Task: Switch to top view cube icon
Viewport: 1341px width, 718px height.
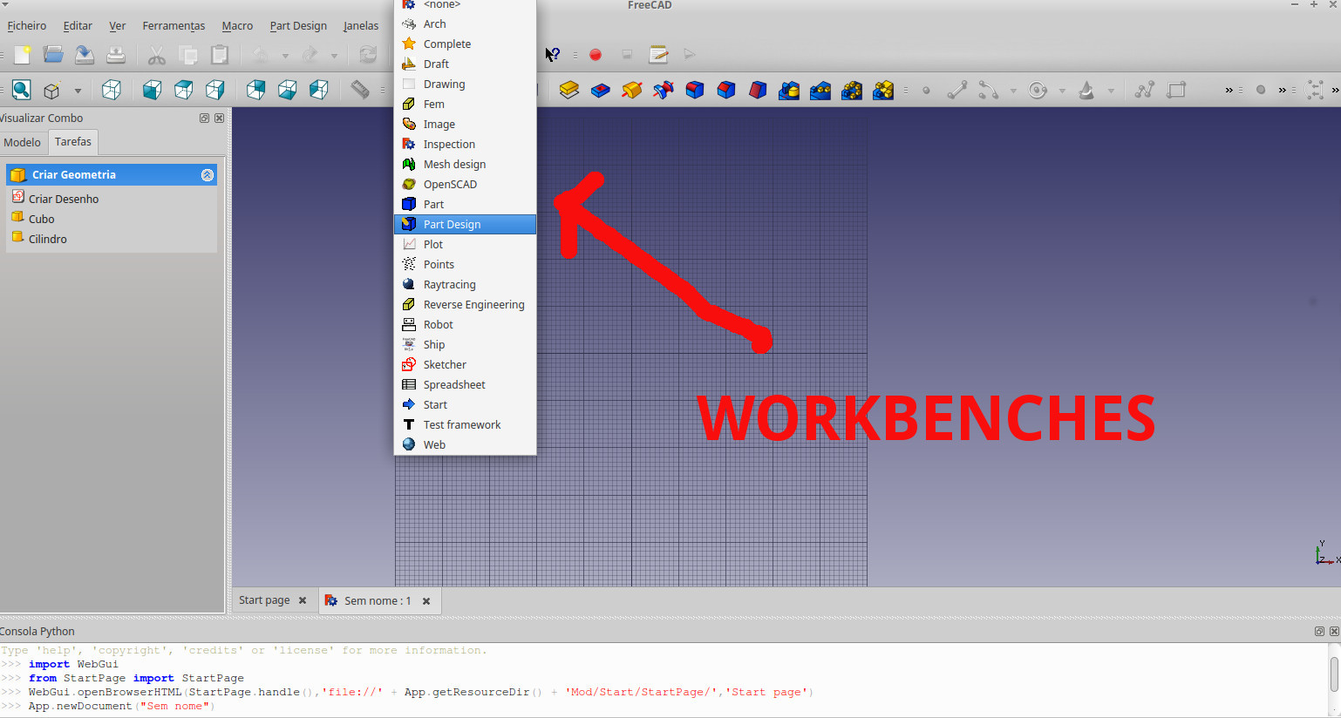Action: (x=183, y=90)
